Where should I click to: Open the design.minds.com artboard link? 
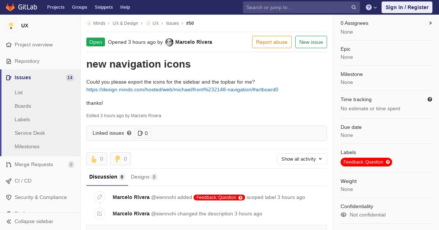[182, 89]
